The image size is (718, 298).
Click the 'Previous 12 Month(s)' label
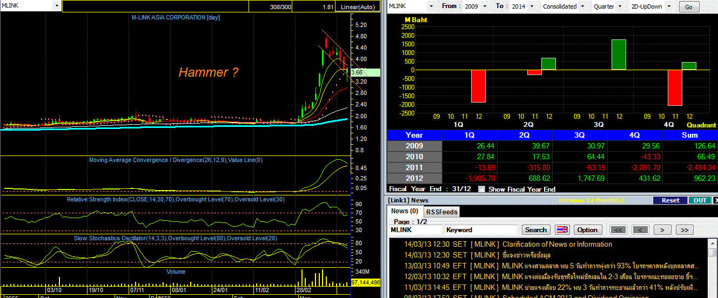pyautogui.click(x=591, y=200)
